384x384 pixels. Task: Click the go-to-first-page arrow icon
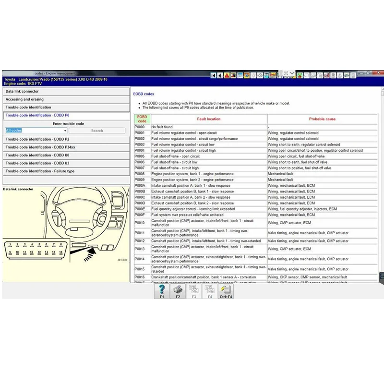[213, 75]
